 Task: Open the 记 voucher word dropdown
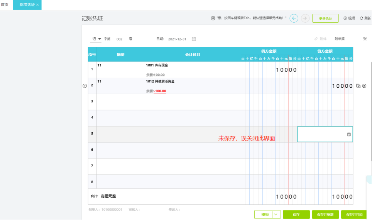click(x=96, y=39)
